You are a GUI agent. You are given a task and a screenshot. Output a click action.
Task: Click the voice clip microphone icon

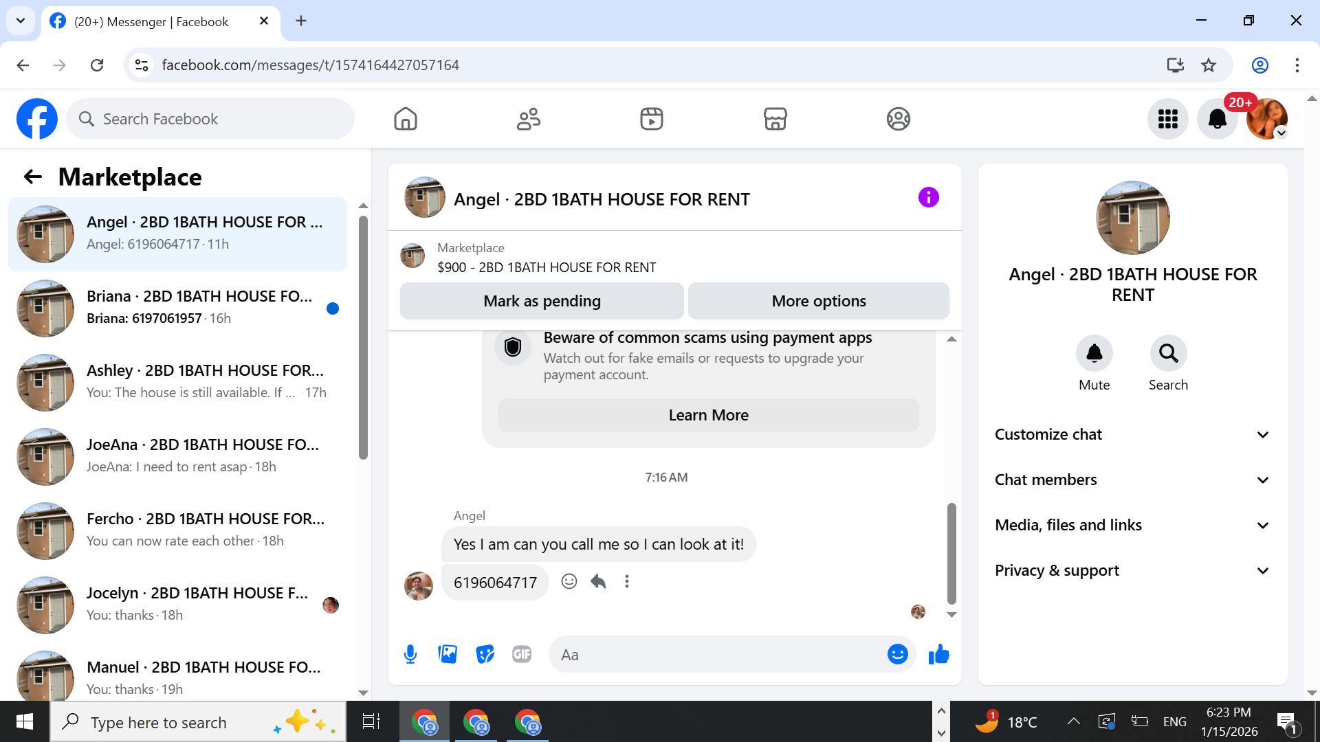click(410, 654)
